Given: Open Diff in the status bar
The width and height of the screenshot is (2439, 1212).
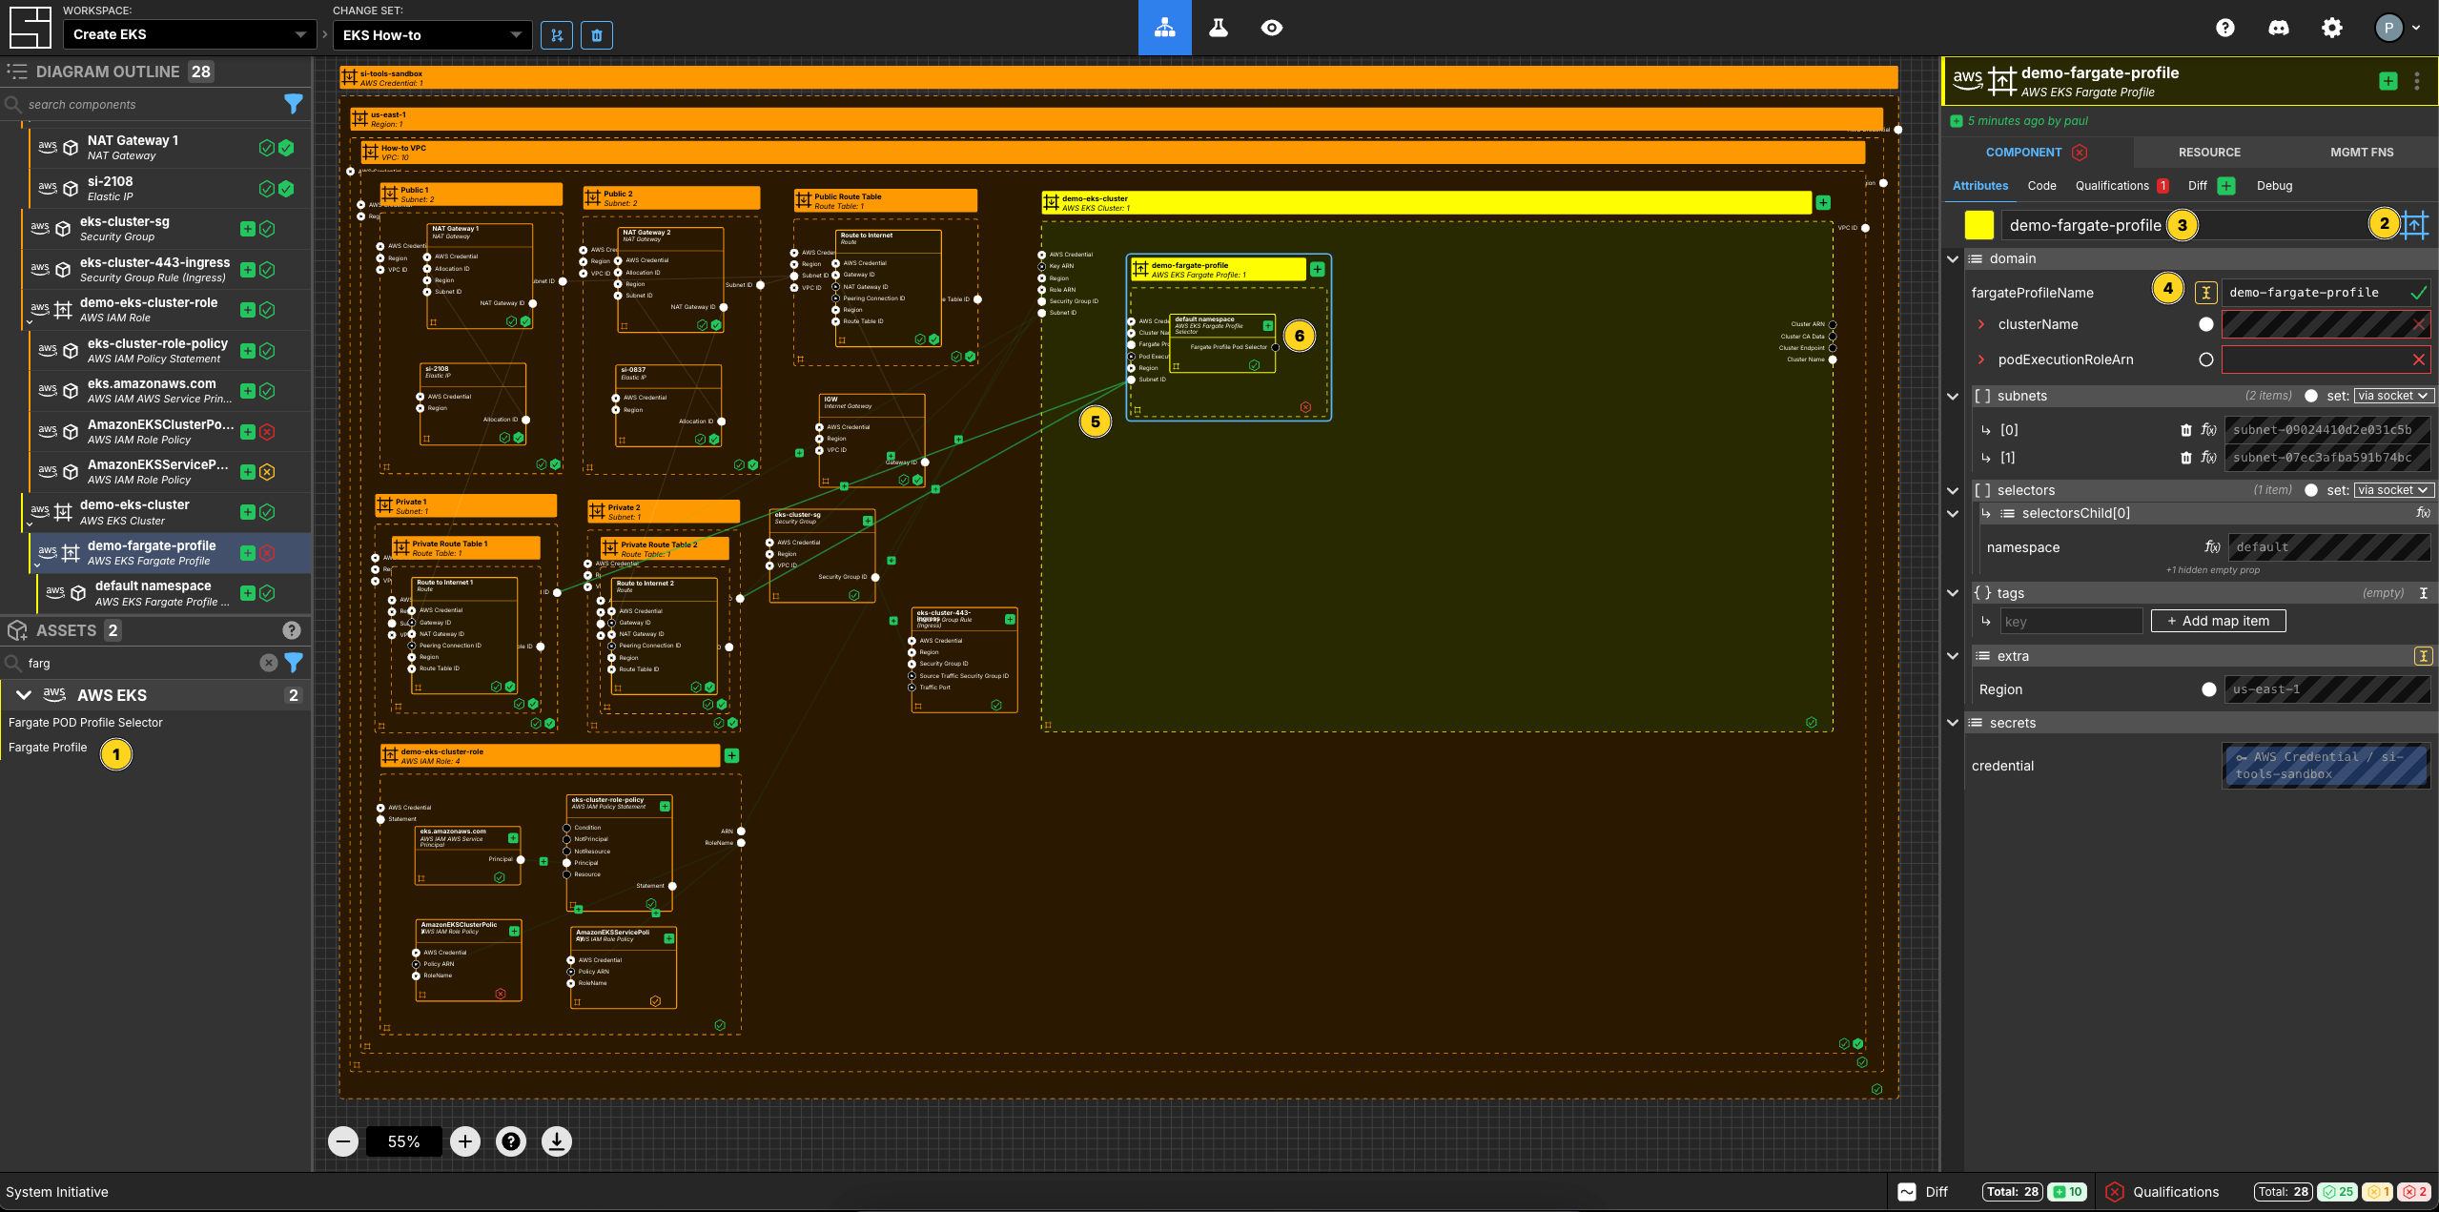Looking at the screenshot, I should click(x=1923, y=1192).
